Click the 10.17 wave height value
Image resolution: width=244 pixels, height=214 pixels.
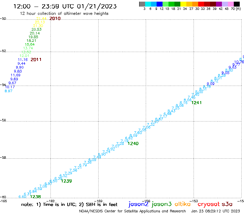(10, 87)
